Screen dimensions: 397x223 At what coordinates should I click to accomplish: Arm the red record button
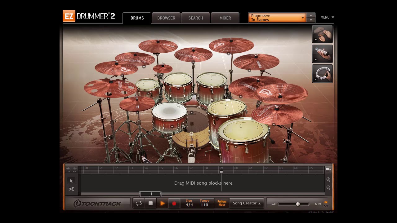click(174, 203)
